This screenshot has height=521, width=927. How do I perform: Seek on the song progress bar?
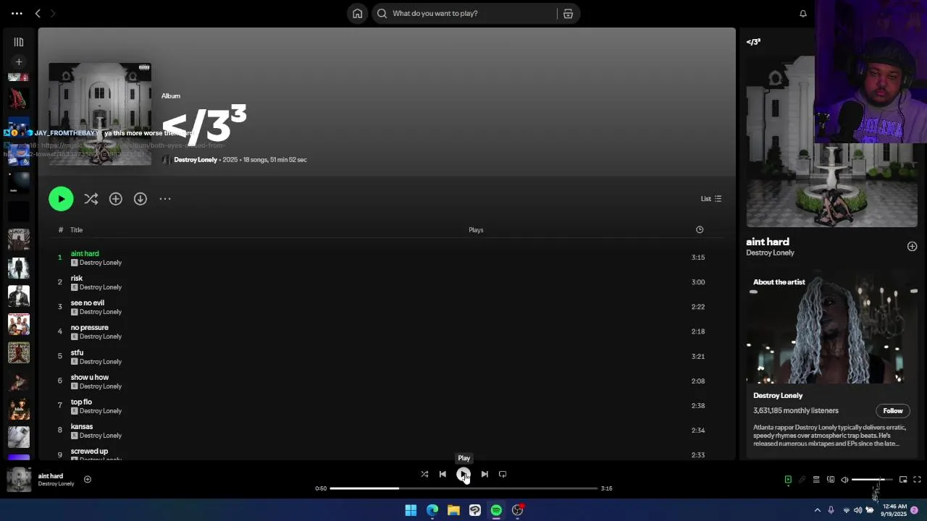[x=463, y=488]
